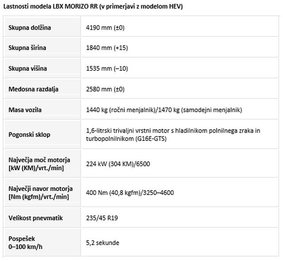Click the '224 kW (304 KM)/6500' value

(118, 164)
